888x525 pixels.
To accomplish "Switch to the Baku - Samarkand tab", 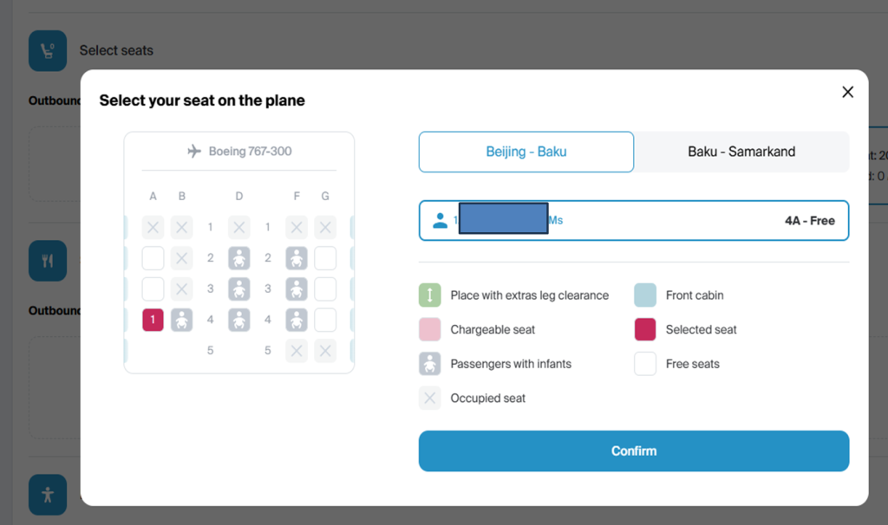I will [741, 152].
